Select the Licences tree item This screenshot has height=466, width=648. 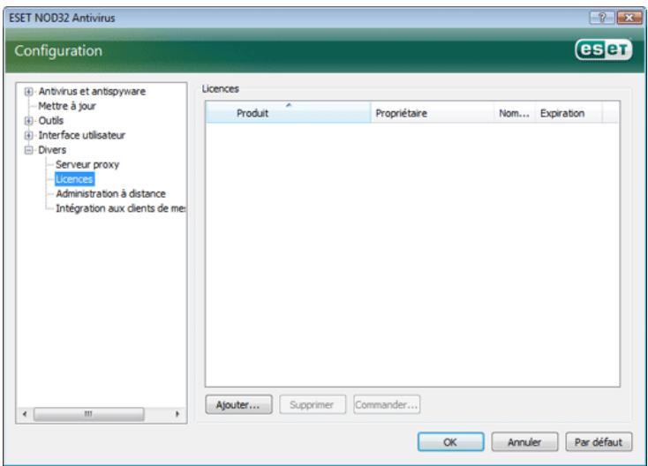[x=74, y=179]
